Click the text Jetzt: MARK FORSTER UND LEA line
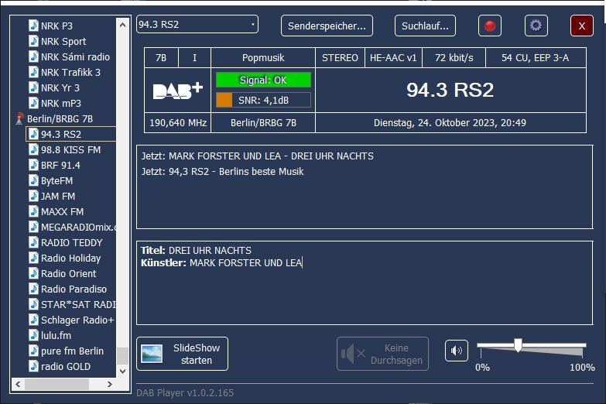Viewport: 606px width, 404px height. point(258,156)
